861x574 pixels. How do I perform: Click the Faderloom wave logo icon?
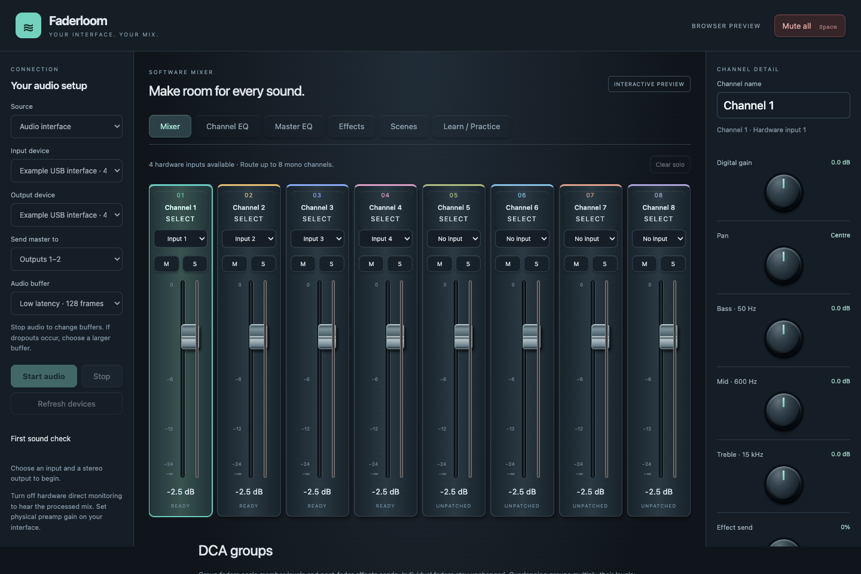pyautogui.click(x=28, y=26)
